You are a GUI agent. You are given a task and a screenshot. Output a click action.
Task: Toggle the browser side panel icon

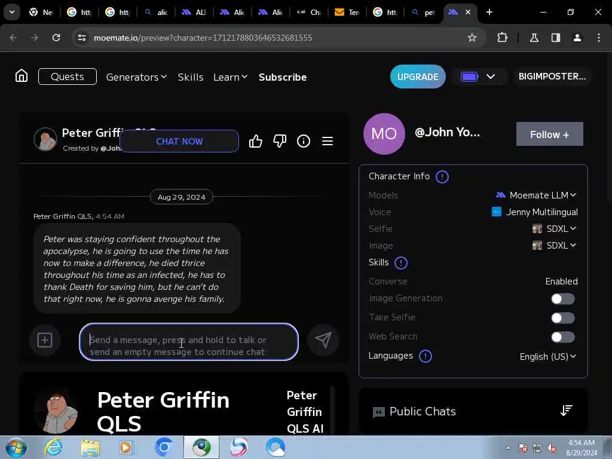click(556, 38)
